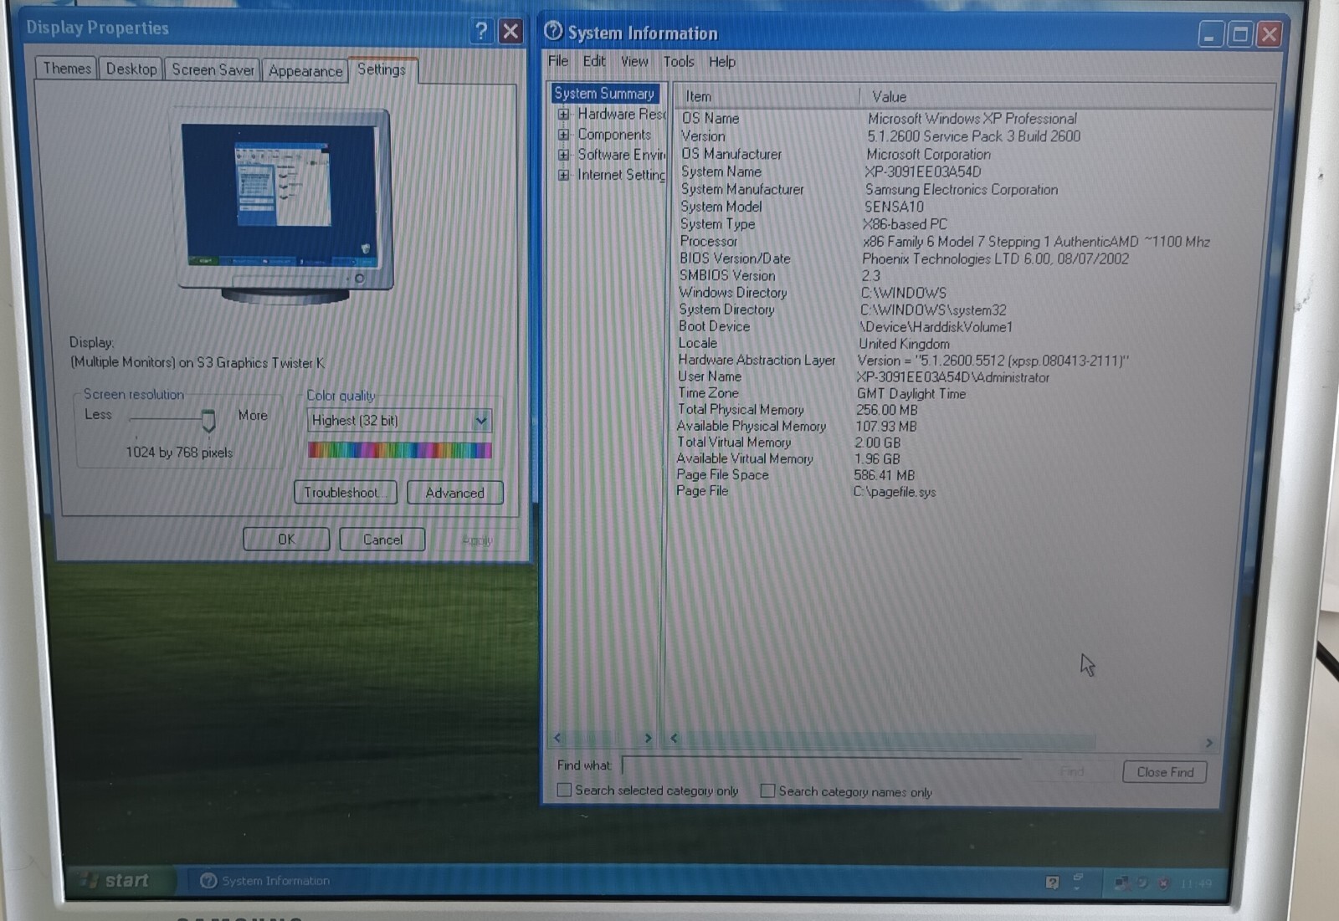Click Cancel in Display Properties
Image resolution: width=1339 pixels, height=921 pixels.
tap(382, 540)
